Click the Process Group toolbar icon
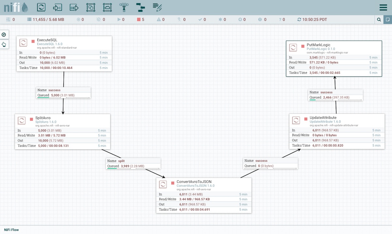 91,7
